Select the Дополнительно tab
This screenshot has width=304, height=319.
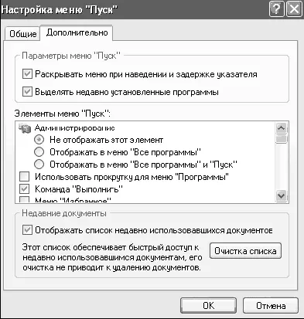click(x=77, y=32)
